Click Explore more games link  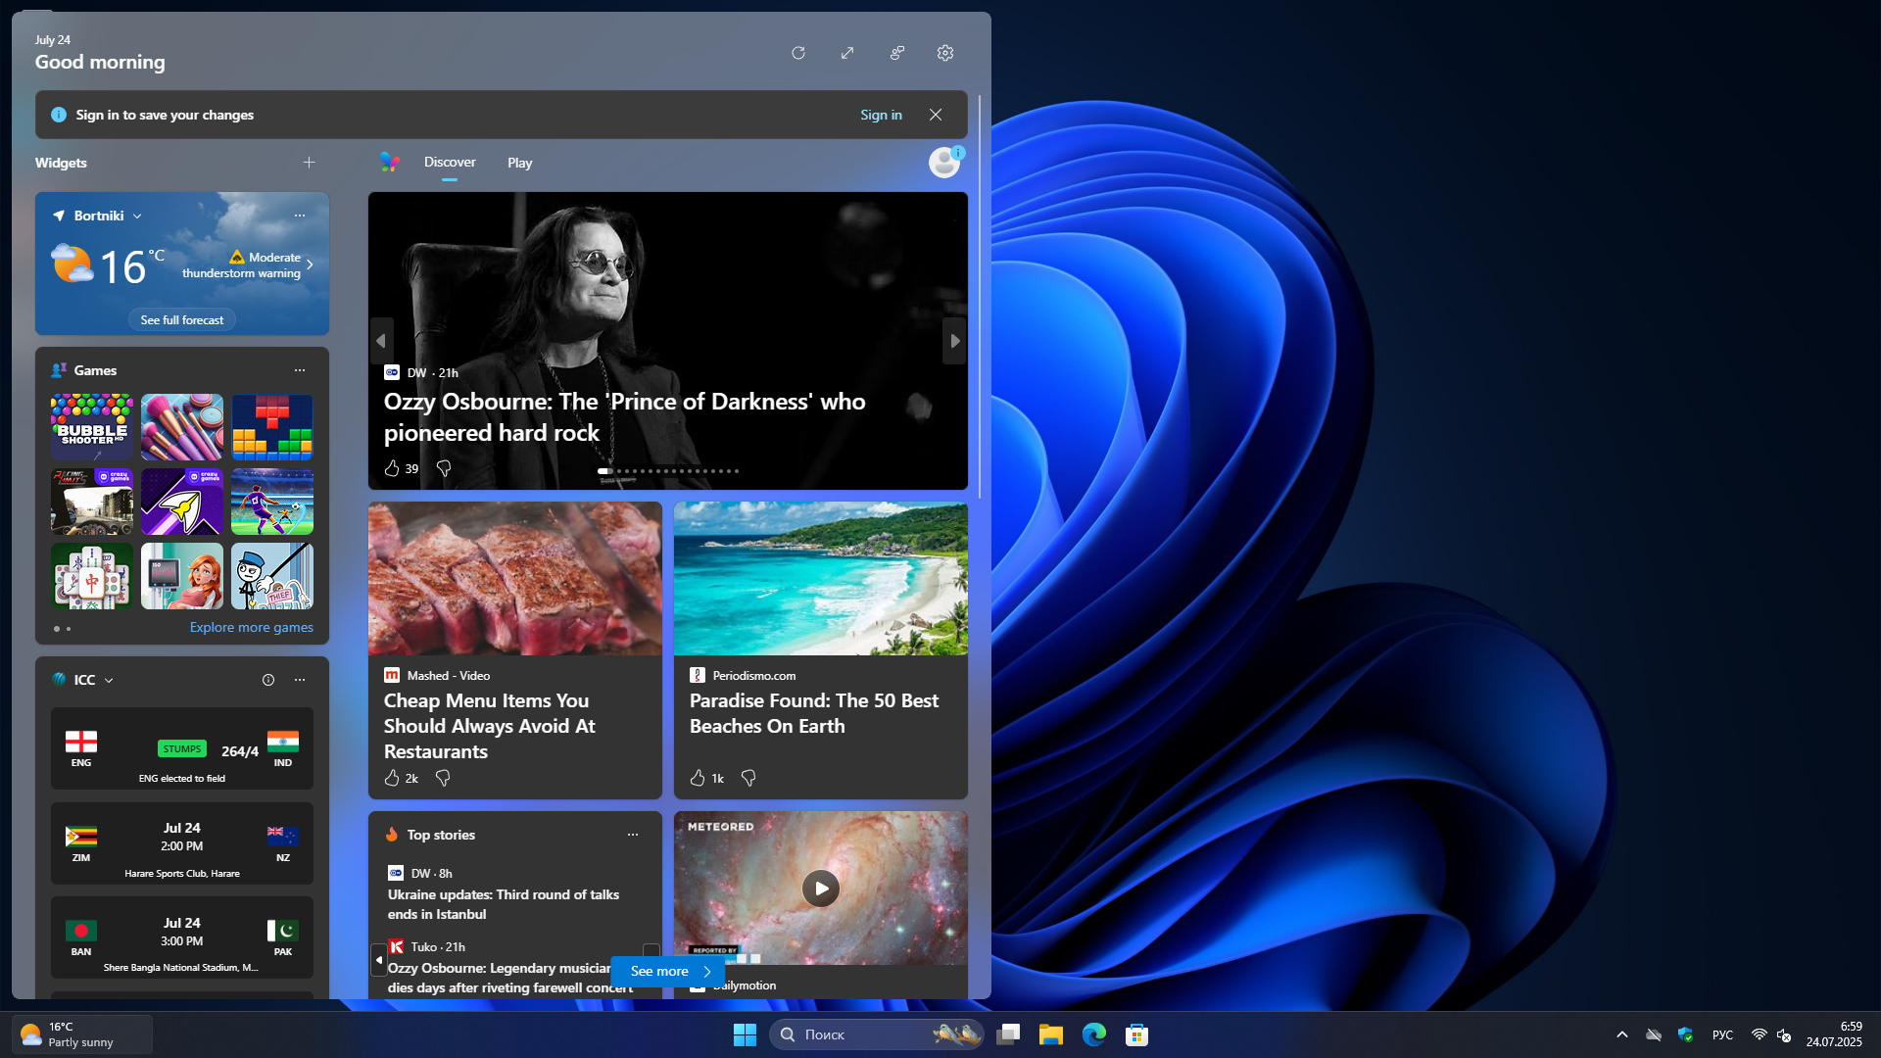(252, 628)
